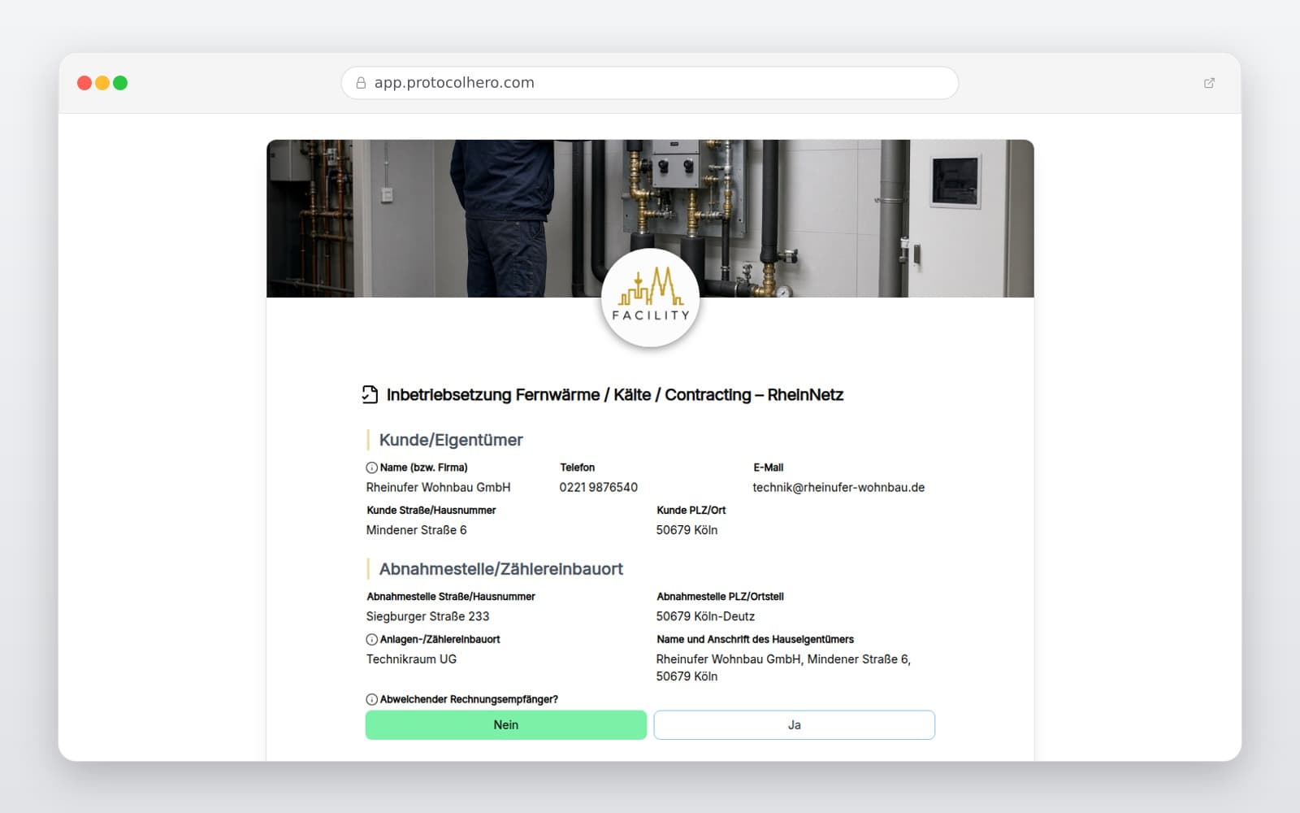The image size is (1300, 813).
Task: Click the name Rheinufer Wohnbau GmbH
Action: coord(439,488)
